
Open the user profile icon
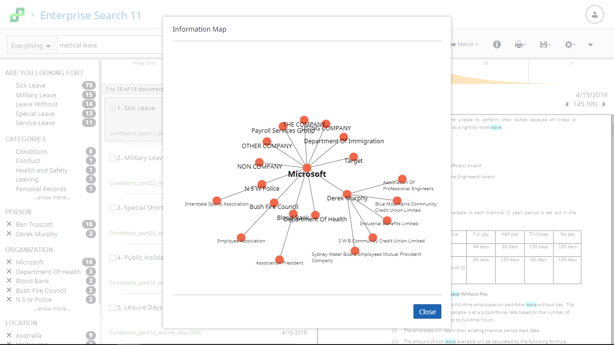pyautogui.click(x=595, y=15)
